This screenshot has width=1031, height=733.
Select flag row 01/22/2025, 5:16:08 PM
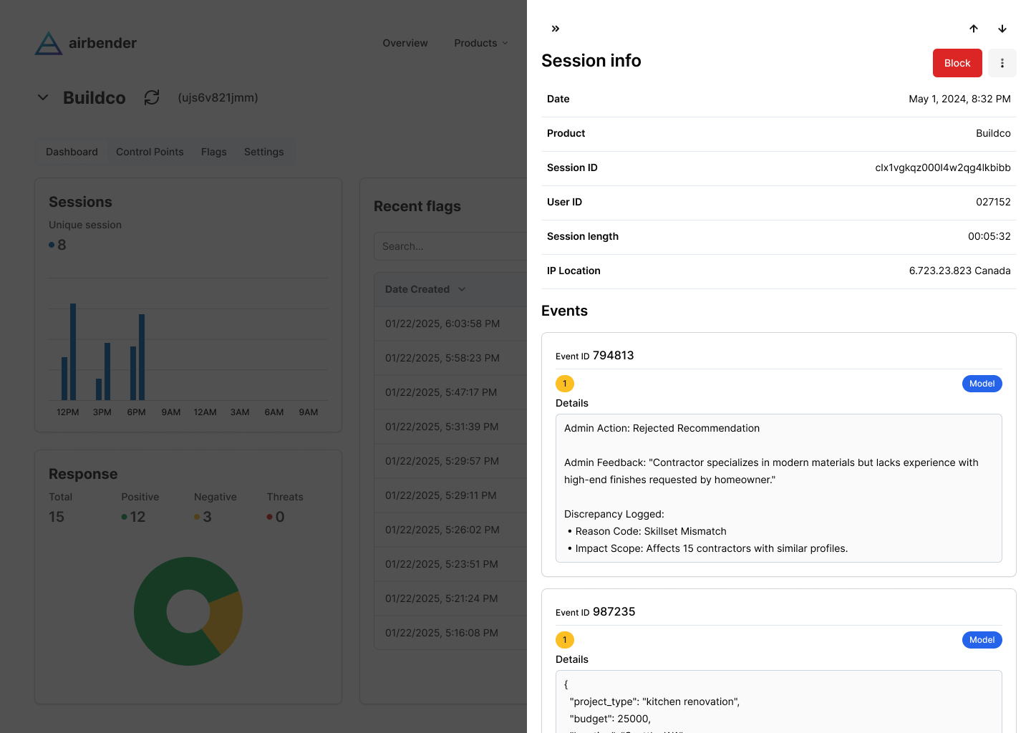click(450, 633)
